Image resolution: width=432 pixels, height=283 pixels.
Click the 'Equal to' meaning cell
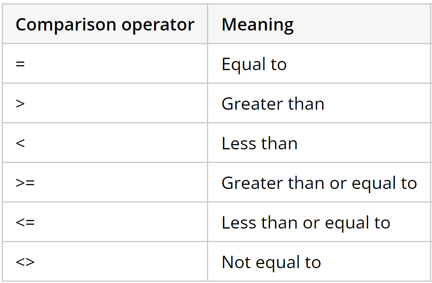[254, 64]
